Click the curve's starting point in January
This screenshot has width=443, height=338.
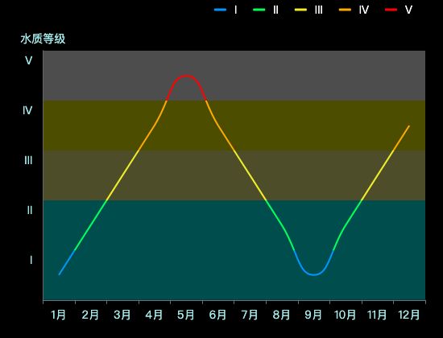point(59,274)
